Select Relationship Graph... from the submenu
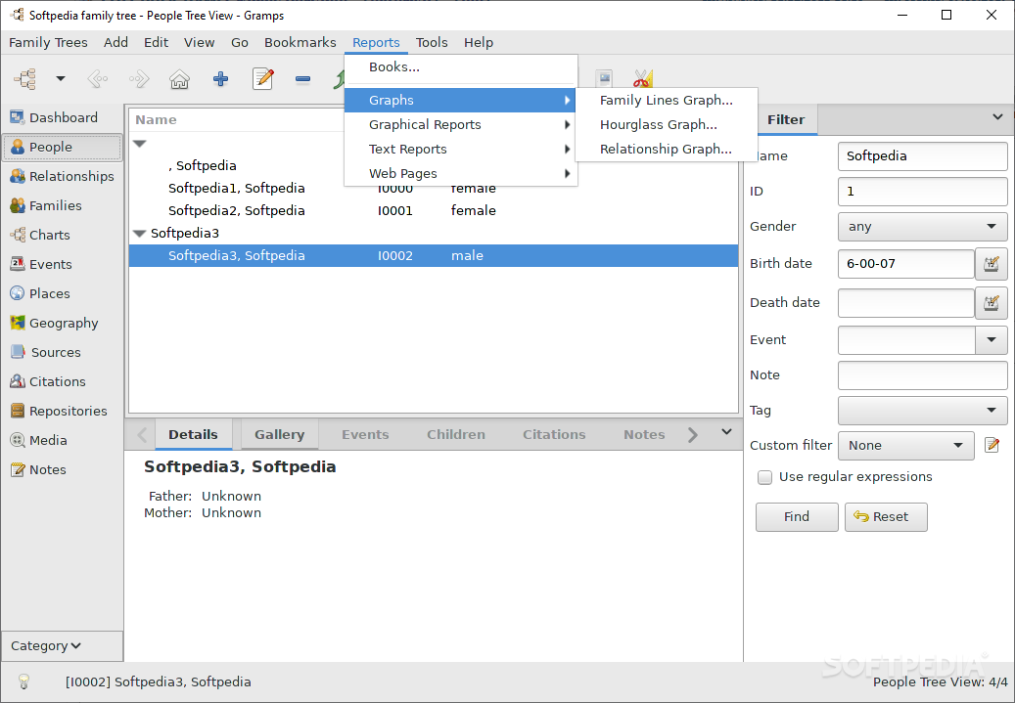This screenshot has width=1015, height=703. [667, 150]
